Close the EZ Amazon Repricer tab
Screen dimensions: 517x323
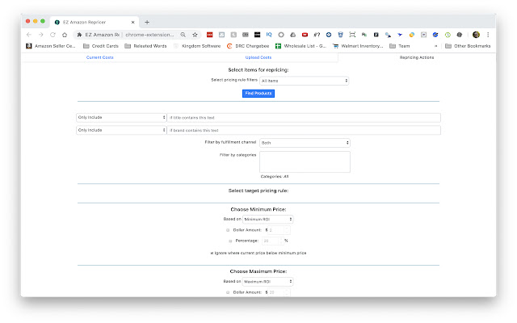pos(132,22)
